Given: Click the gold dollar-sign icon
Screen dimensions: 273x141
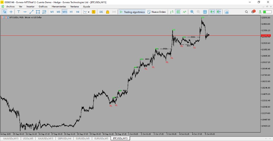Looking at the screenshot, I should pyautogui.click(x=94, y=12).
